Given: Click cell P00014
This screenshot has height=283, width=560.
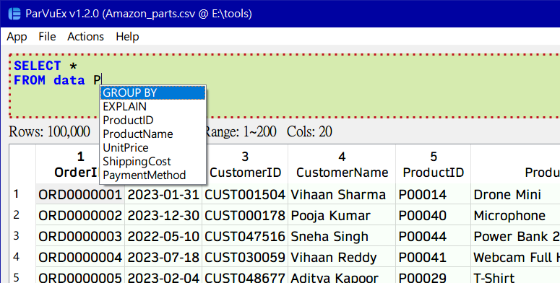Looking at the screenshot, I should [434, 194].
